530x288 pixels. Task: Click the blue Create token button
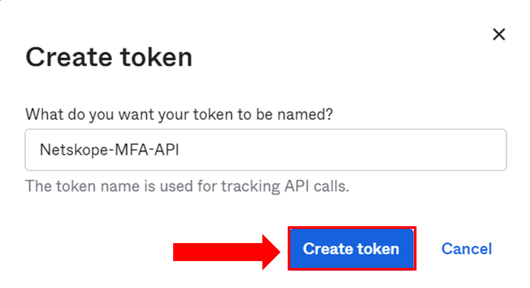click(351, 249)
